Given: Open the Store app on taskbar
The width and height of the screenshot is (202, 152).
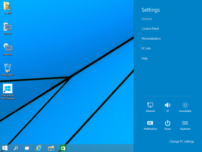Looking at the screenshot, I should 63,148.
